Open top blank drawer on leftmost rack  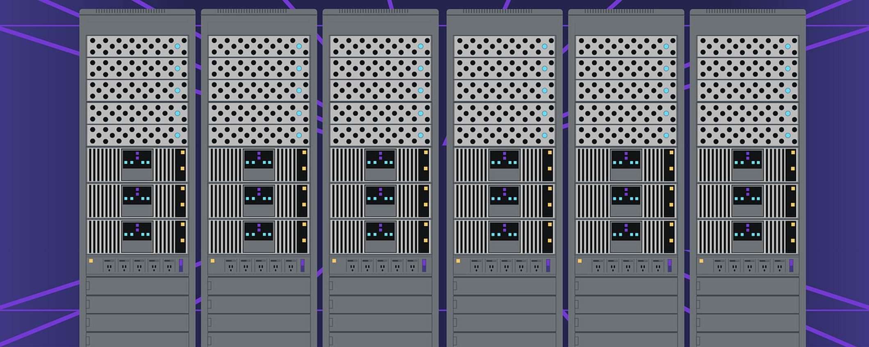click(137, 286)
